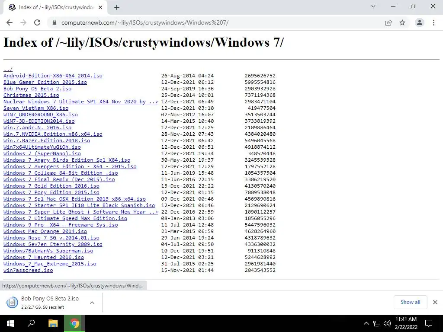Download Win.7.NVIDIA.Edition.x86.x64.iso
This screenshot has width=443, height=332.
tap(53, 134)
